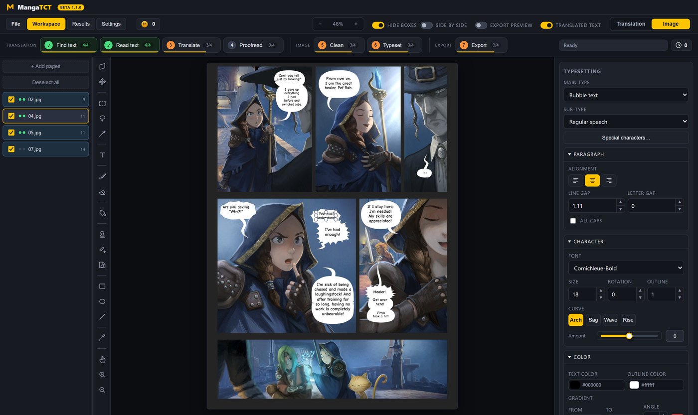Viewport: 698px width, 415px height.
Task: Uncheck the 07.jpg page checkbox
Action: pos(11,149)
